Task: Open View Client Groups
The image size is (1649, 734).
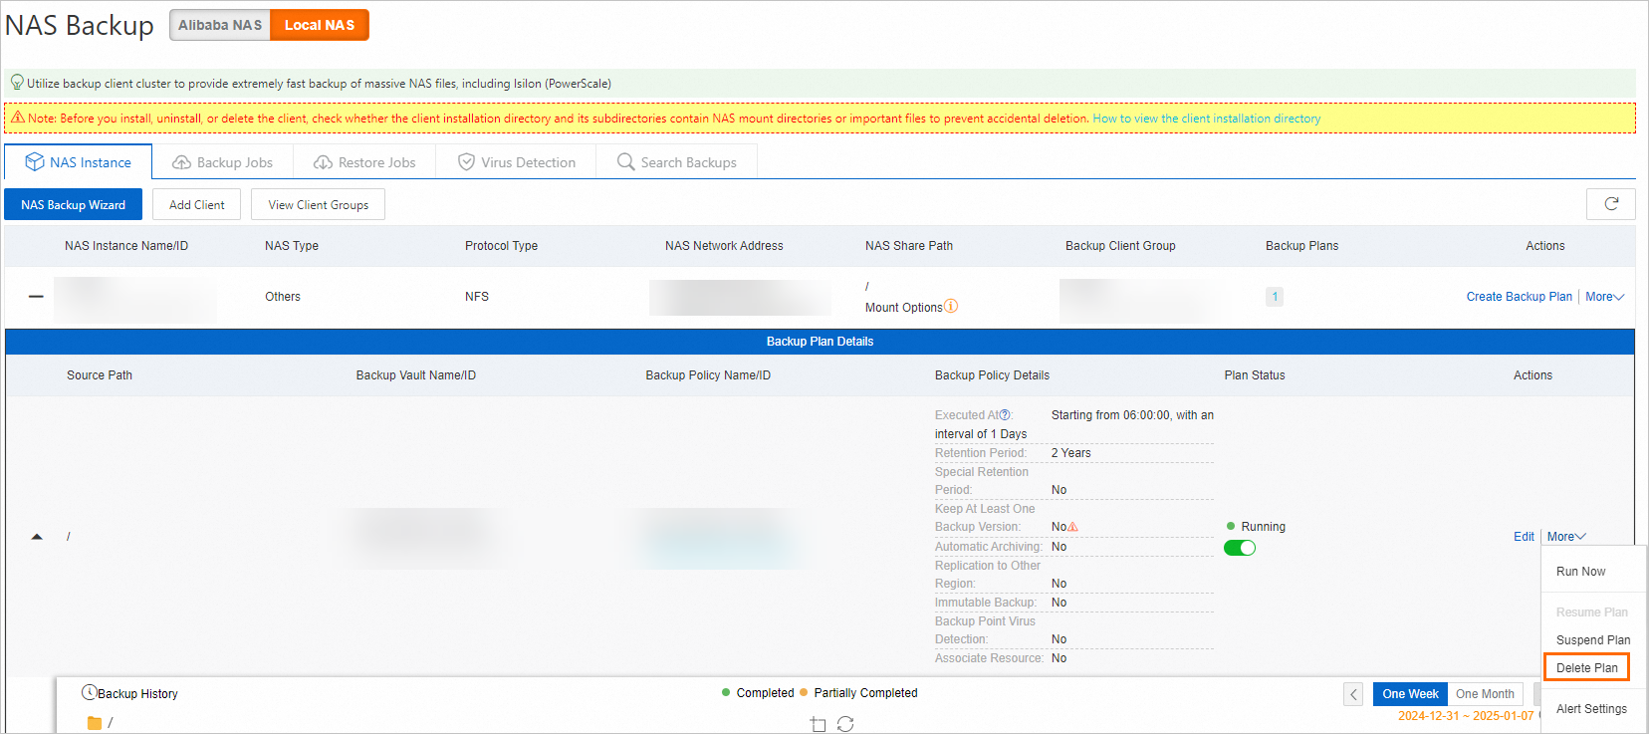Action: 319,205
